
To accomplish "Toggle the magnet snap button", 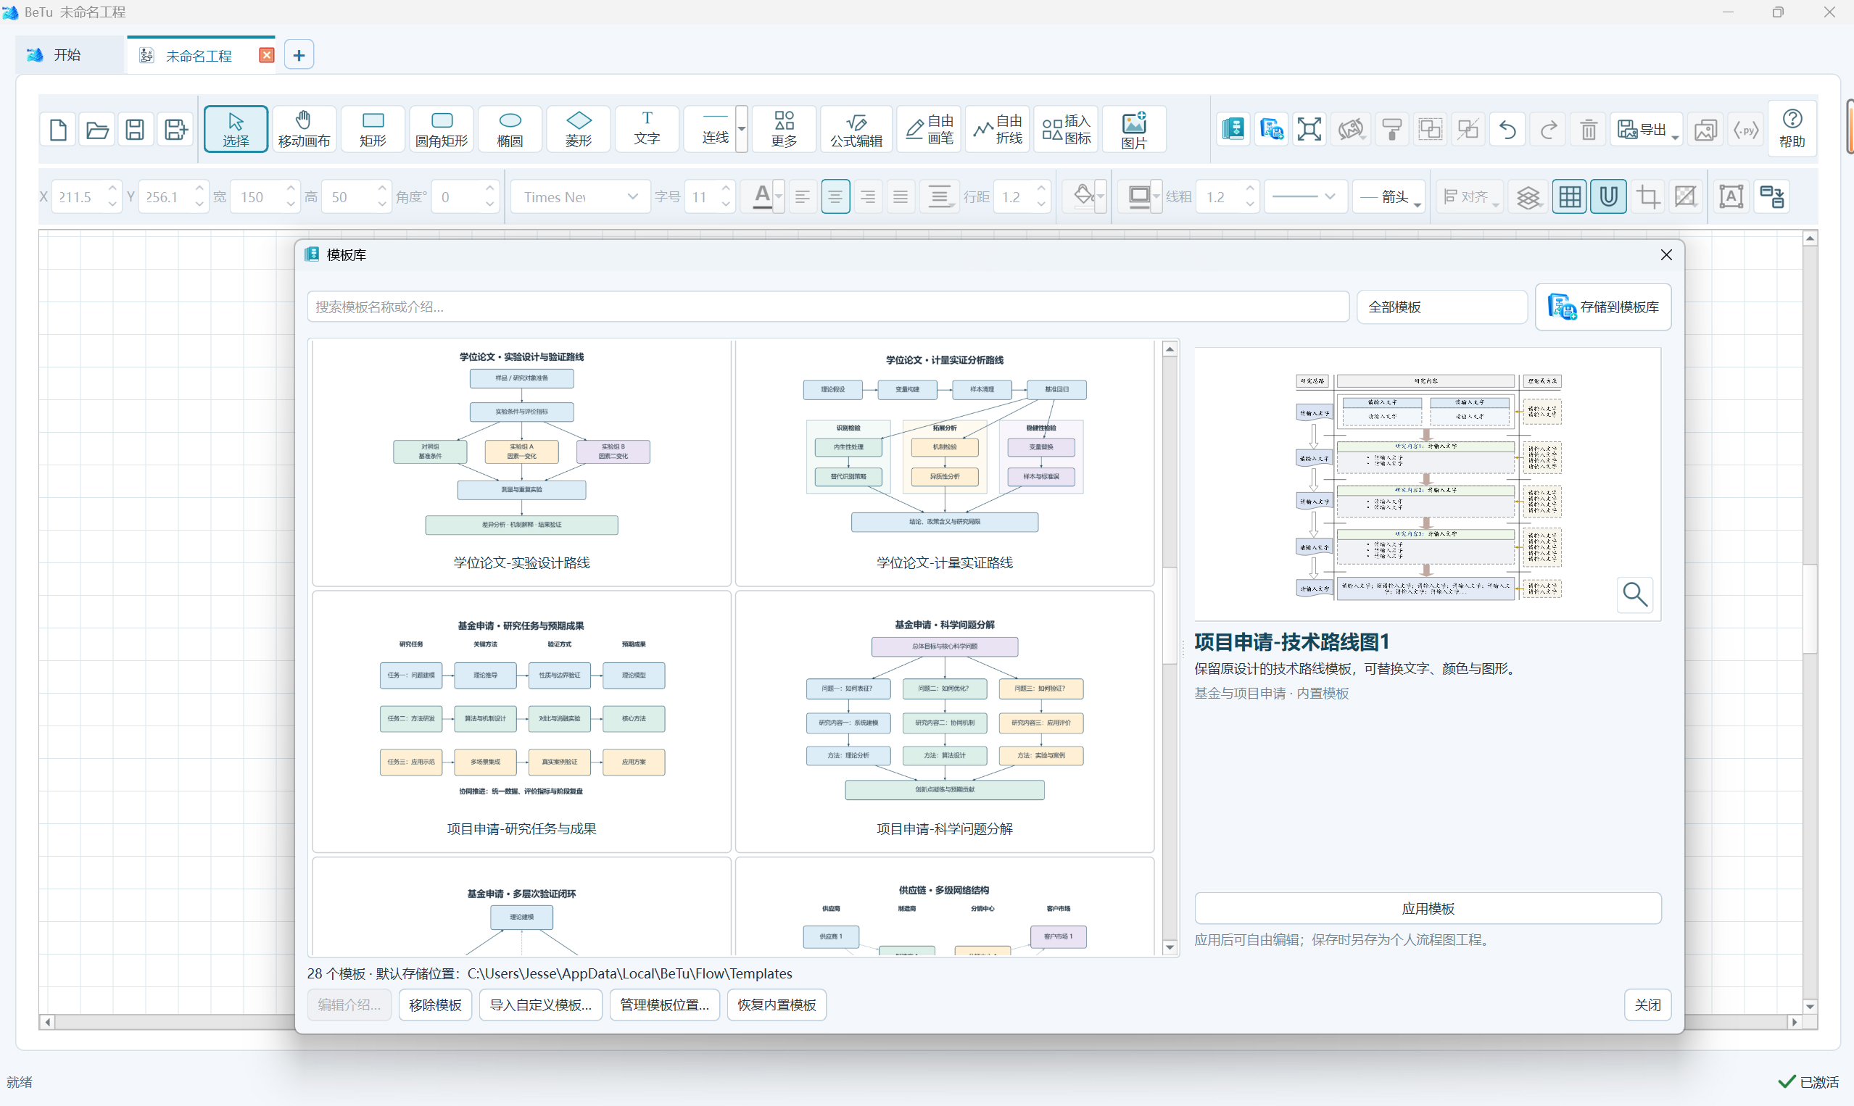I will tap(1608, 196).
